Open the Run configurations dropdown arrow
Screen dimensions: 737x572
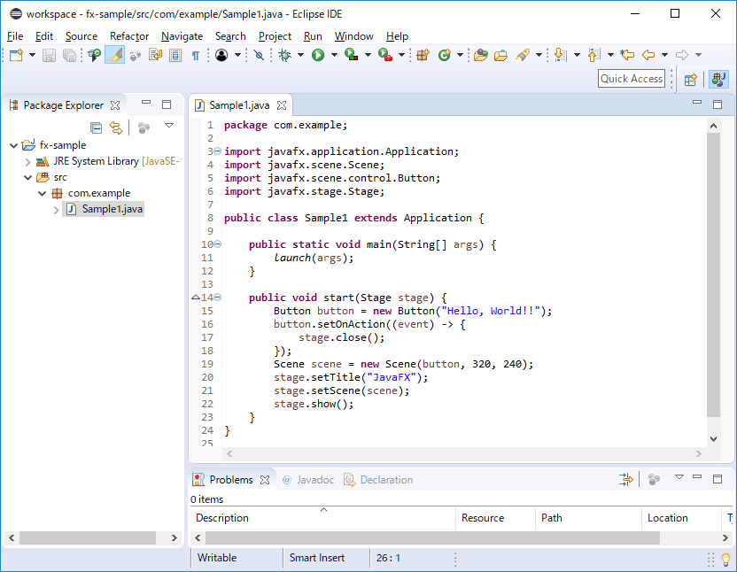click(x=334, y=55)
